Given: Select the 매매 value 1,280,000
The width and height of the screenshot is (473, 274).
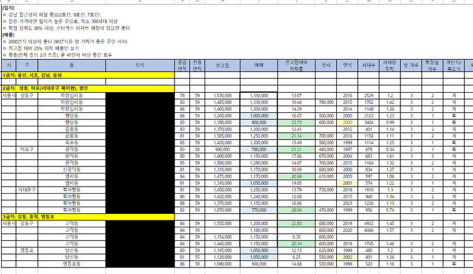Looking at the screenshot, I should click(259, 163).
